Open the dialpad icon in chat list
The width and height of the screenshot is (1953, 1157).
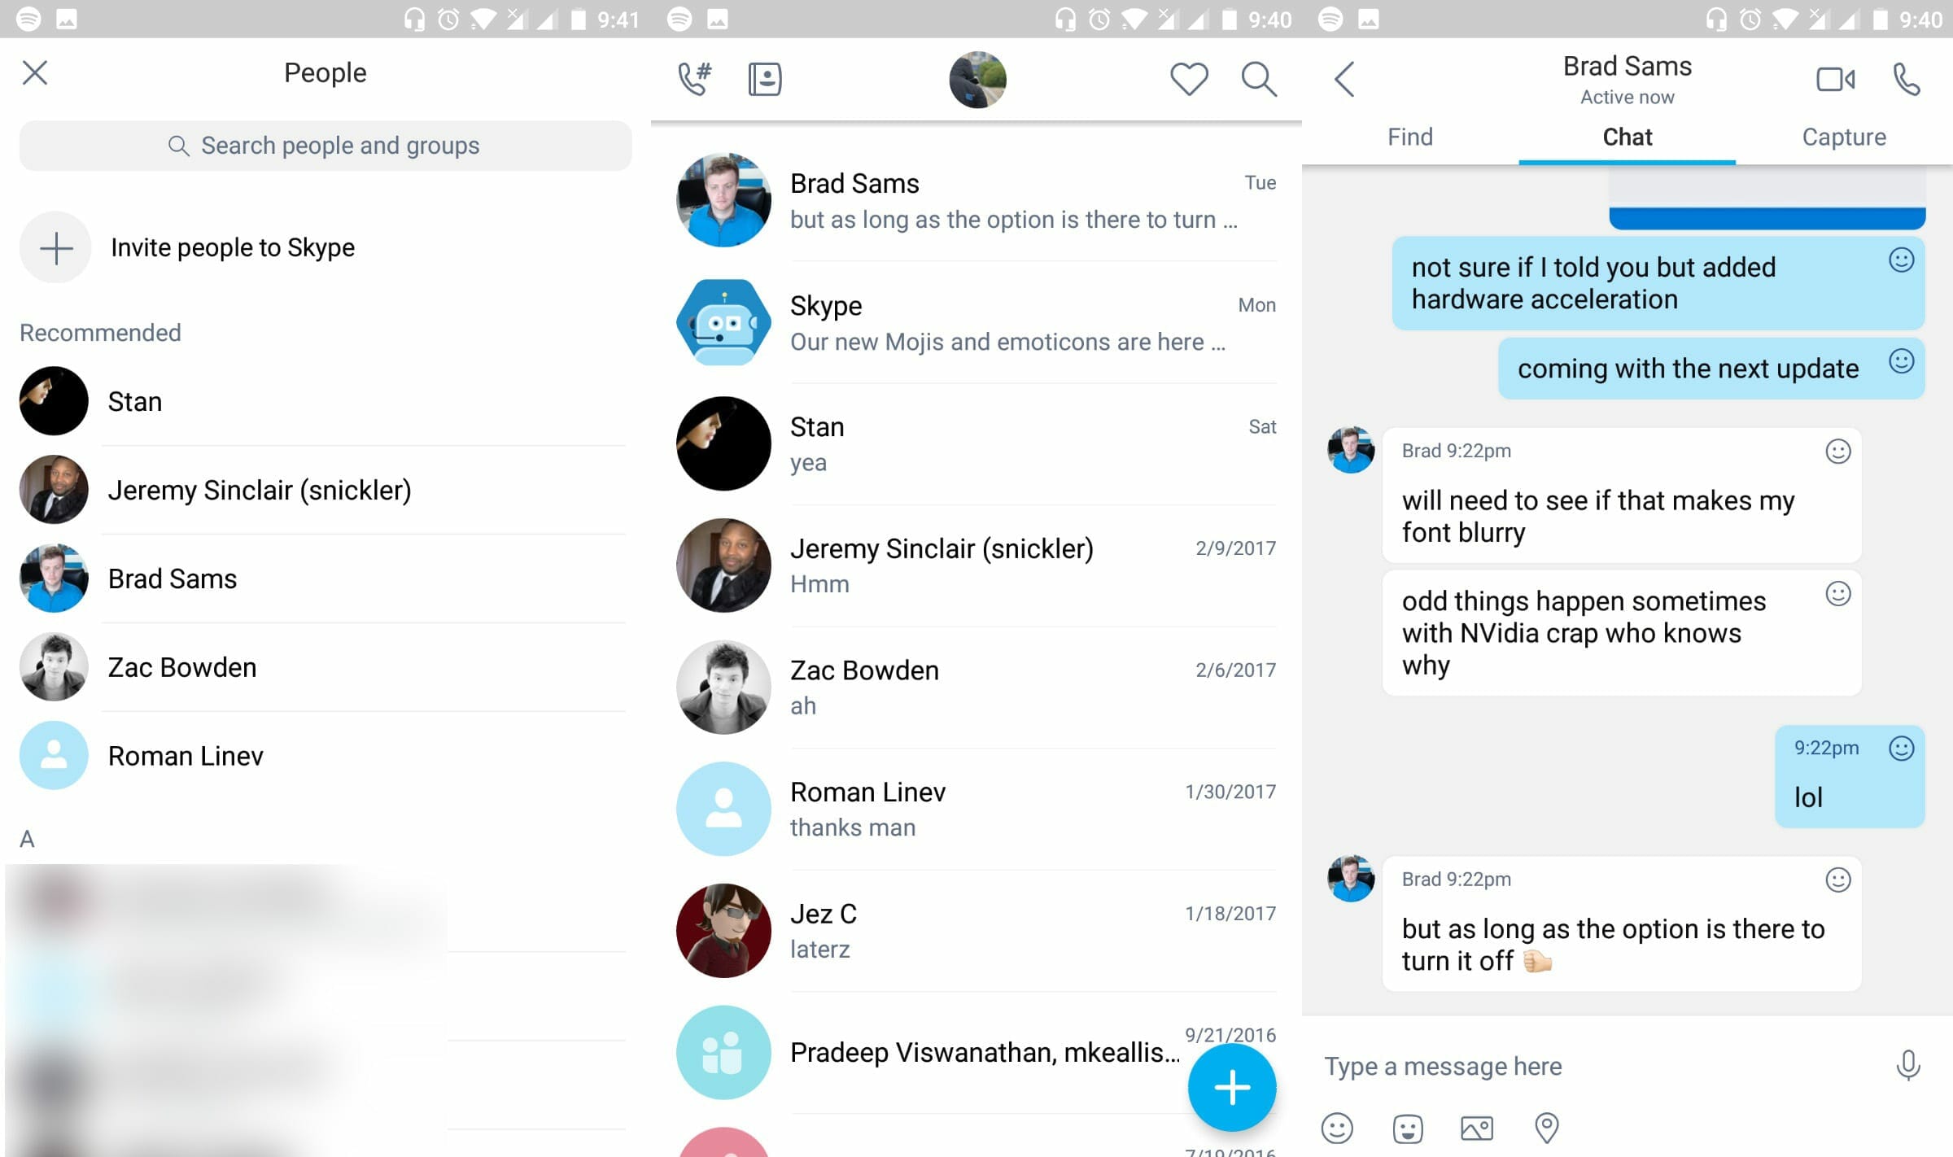[x=694, y=77]
